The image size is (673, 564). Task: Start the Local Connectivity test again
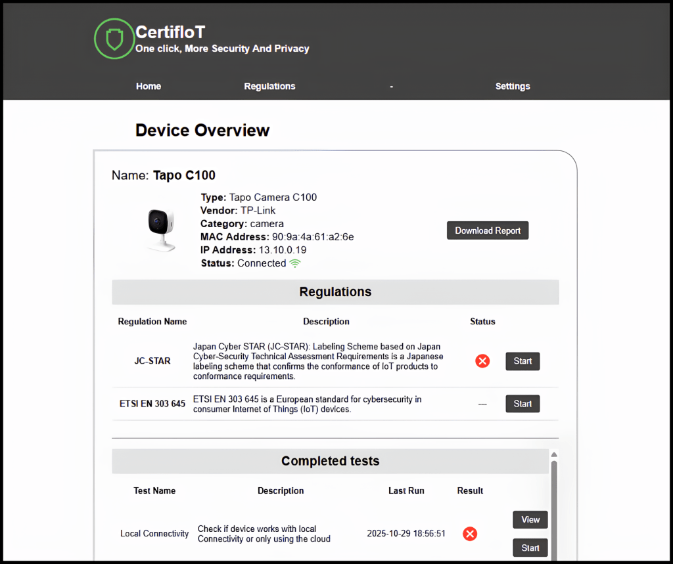(x=530, y=548)
